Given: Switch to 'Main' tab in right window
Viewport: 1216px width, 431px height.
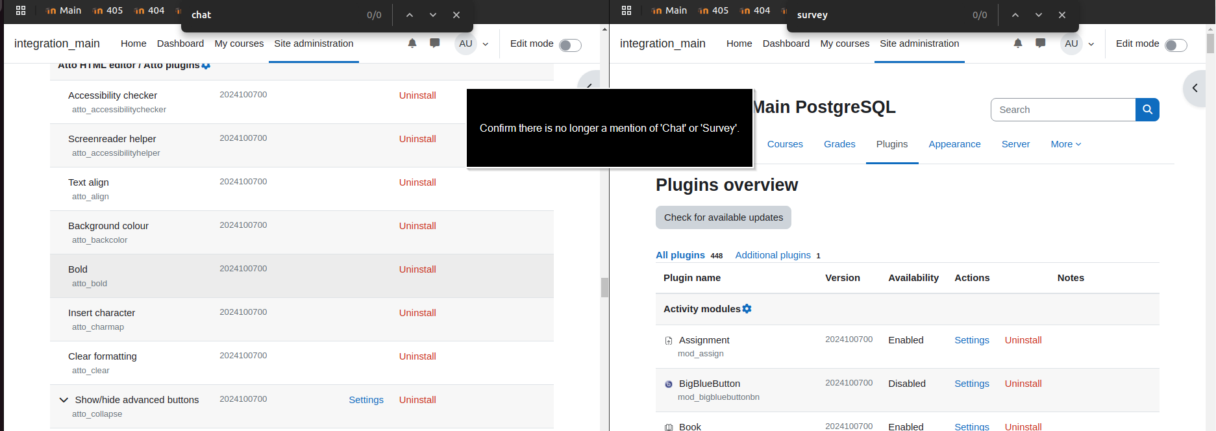Looking at the screenshot, I should [669, 10].
